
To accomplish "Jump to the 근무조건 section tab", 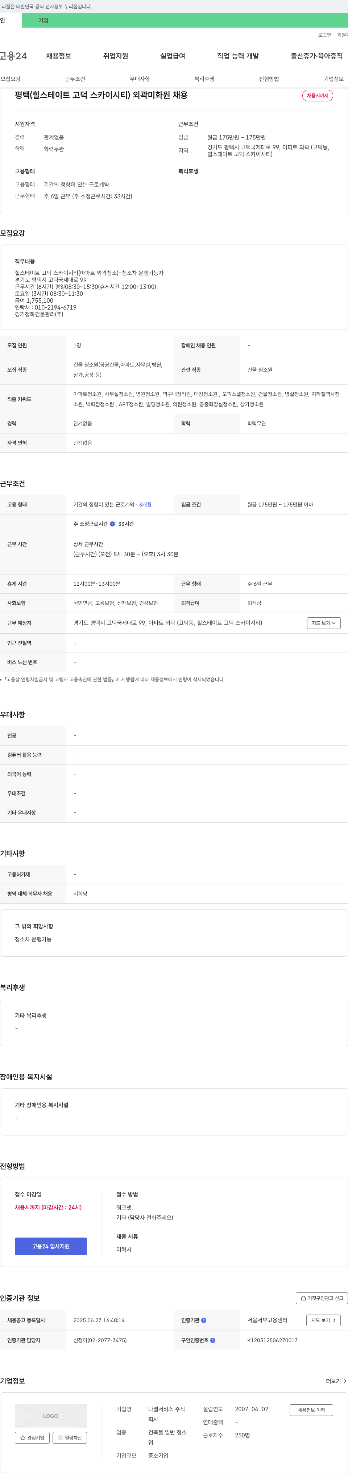I will click(x=75, y=79).
